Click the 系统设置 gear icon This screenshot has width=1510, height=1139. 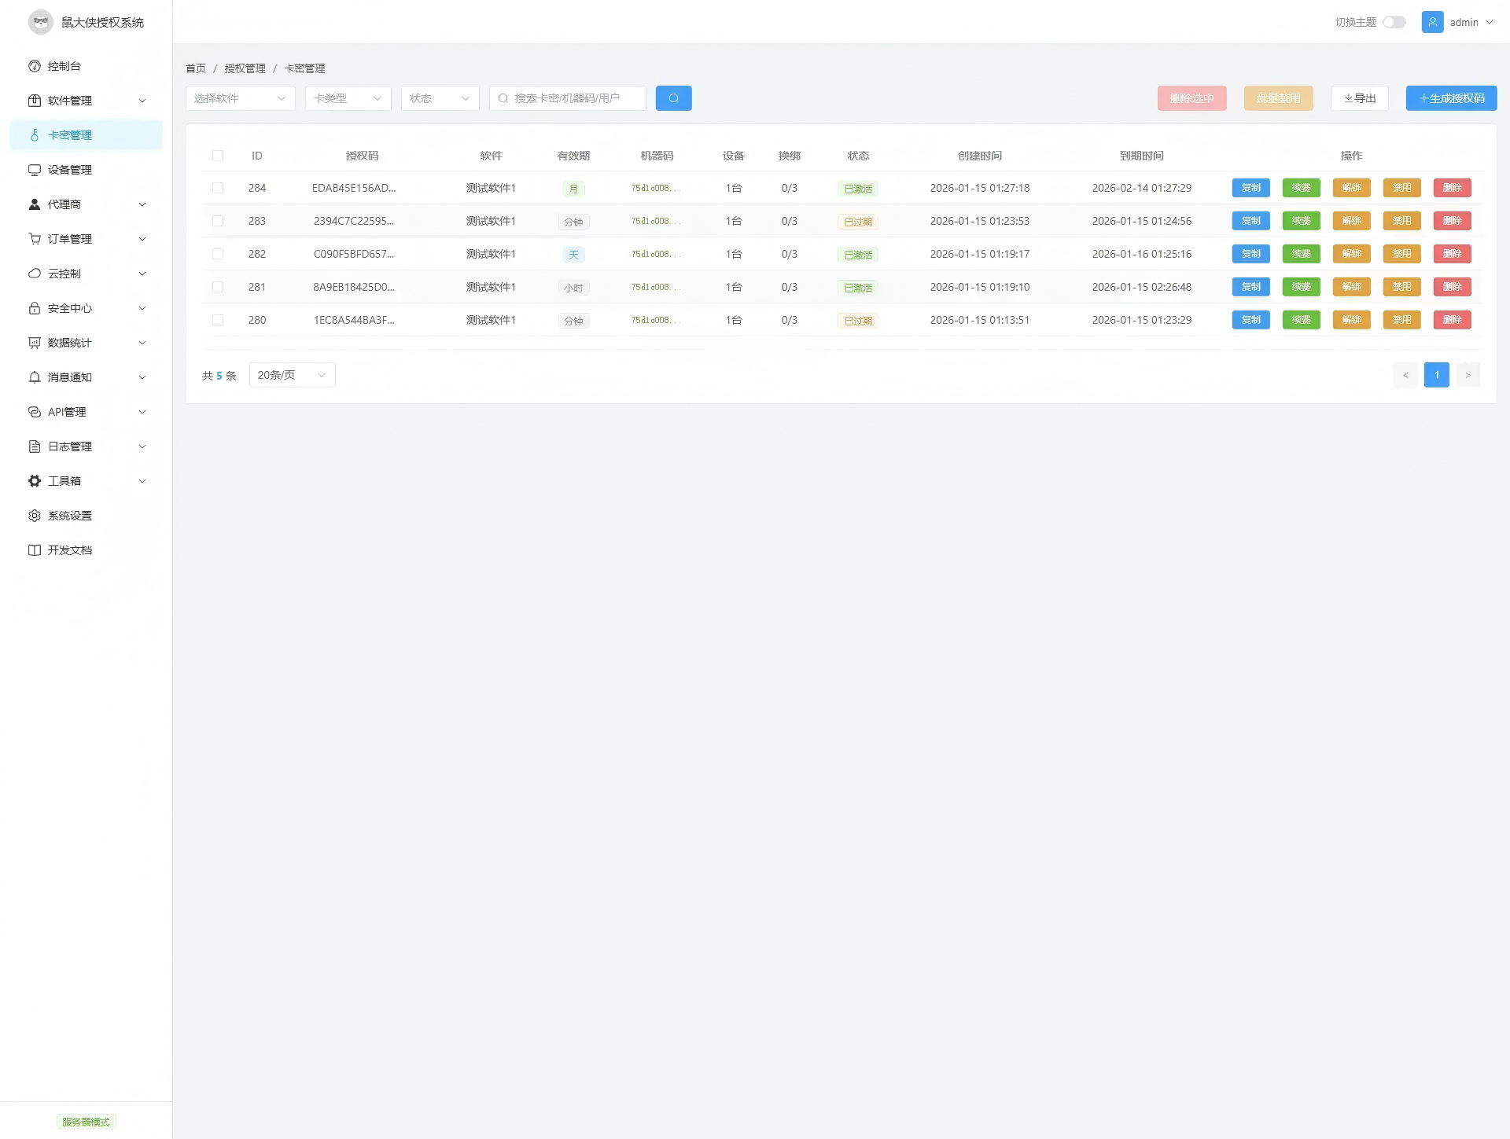35,516
